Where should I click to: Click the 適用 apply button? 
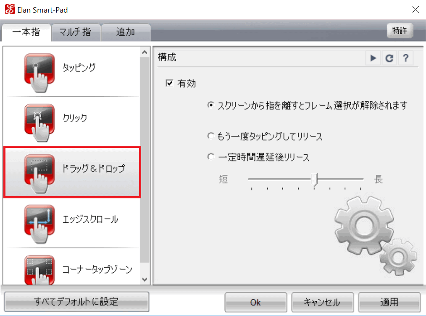click(389, 302)
